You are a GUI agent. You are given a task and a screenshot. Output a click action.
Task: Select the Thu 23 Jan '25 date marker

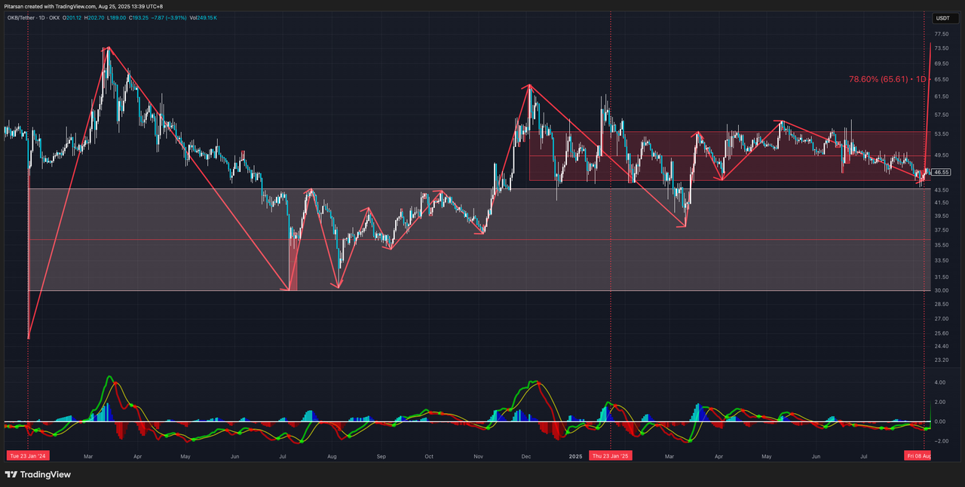pos(611,456)
